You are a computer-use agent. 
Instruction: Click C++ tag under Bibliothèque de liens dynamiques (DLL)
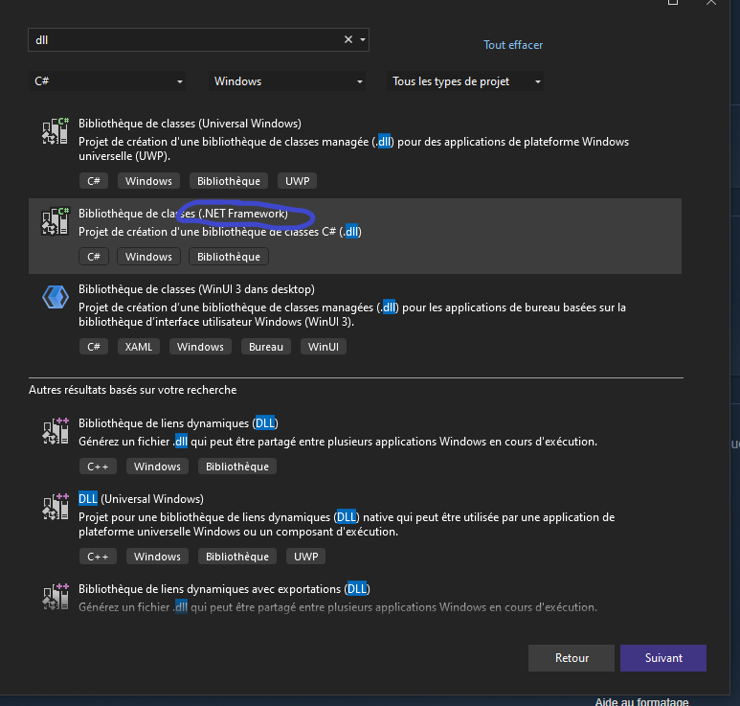coord(98,467)
